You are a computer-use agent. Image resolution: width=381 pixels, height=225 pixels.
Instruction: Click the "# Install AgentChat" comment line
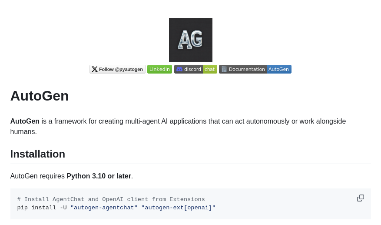(111, 199)
